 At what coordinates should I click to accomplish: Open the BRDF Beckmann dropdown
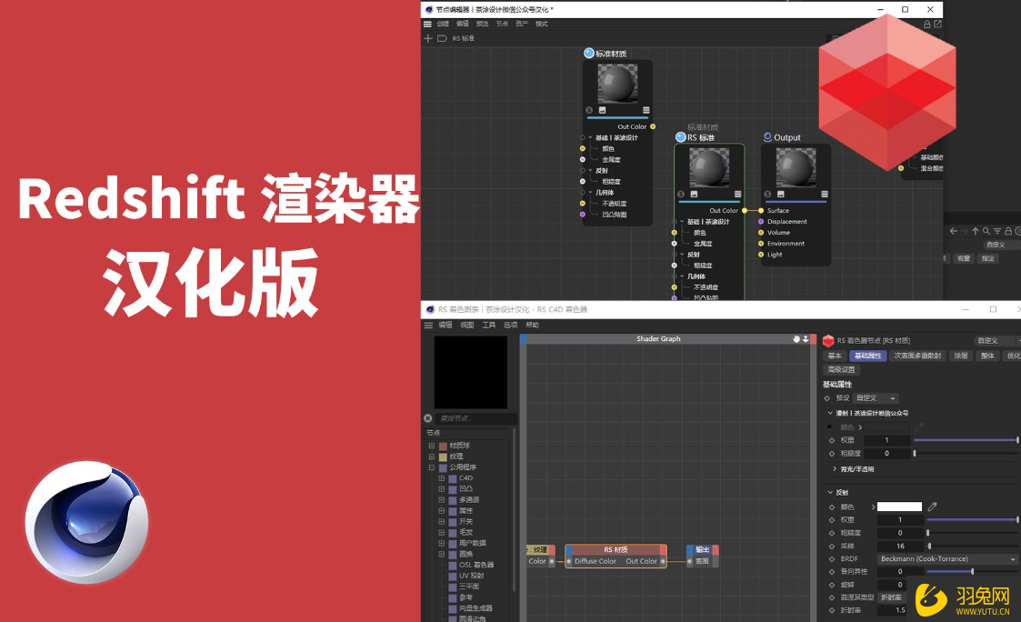(x=946, y=559)
